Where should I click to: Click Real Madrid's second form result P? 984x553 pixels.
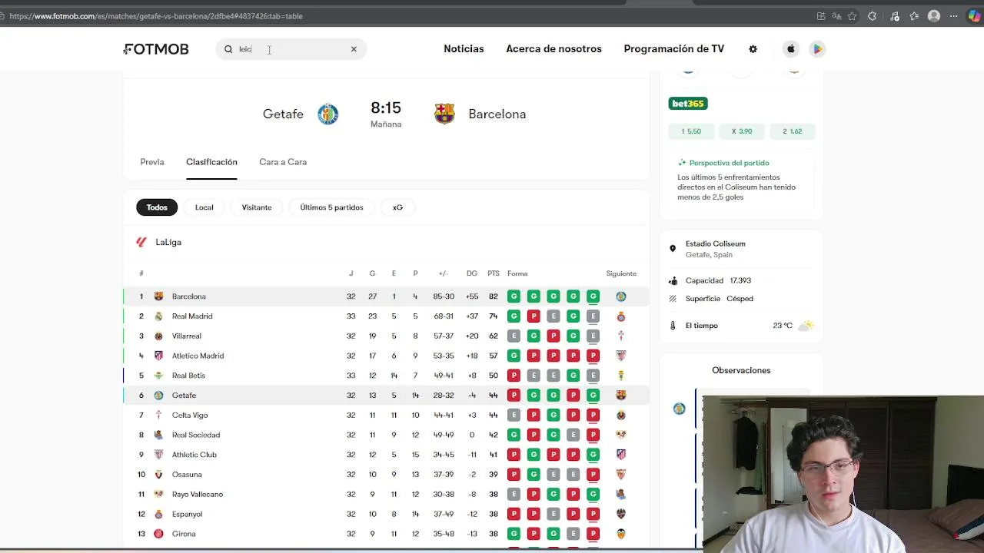point(534,316)
